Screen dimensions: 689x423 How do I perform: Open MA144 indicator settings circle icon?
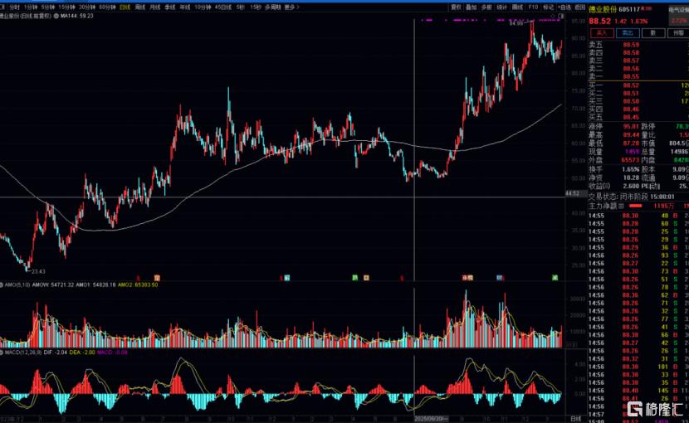click(56, 16)
